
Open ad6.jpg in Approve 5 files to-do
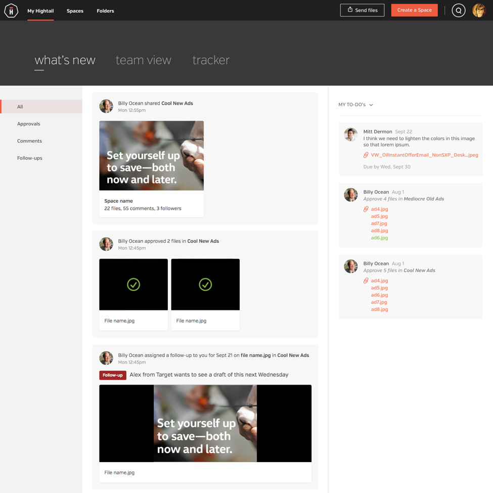(379, 295)
